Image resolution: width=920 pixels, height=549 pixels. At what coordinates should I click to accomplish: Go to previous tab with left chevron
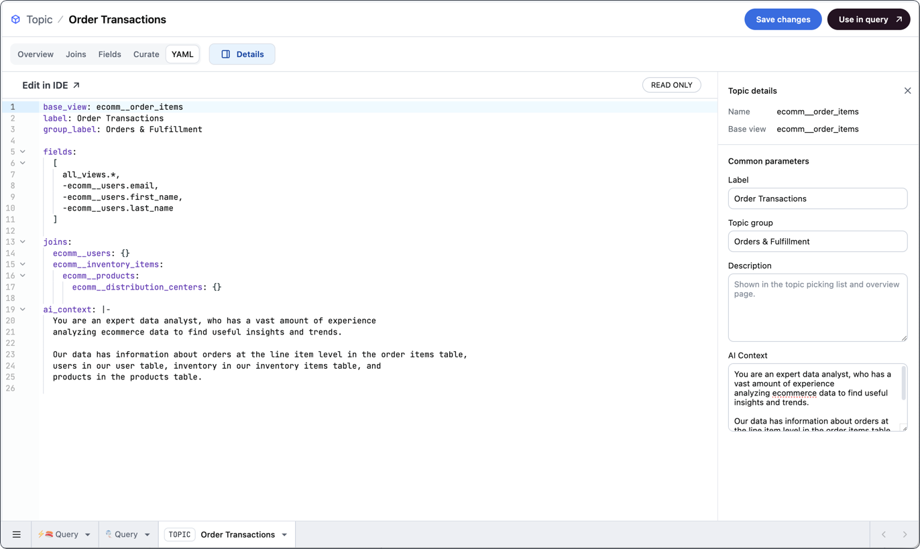[884, 534]
